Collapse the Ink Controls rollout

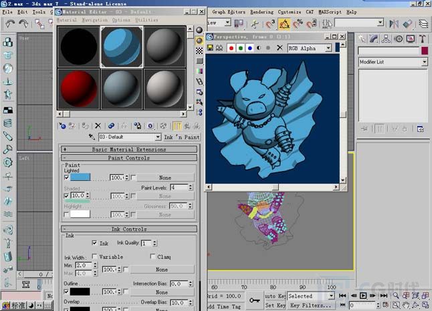point(129,229)
